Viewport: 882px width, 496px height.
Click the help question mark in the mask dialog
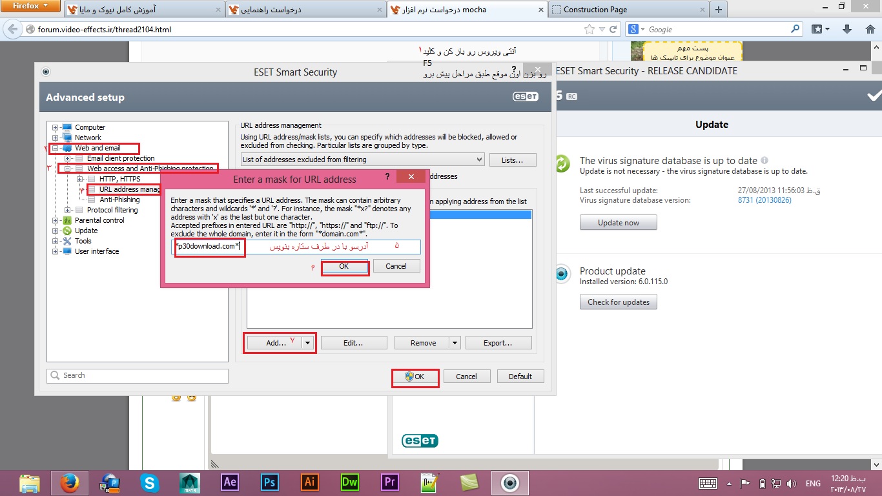tap(387, 177)
